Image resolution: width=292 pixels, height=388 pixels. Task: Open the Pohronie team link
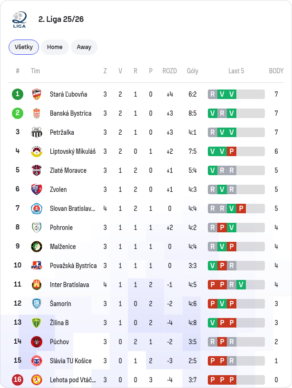pos(61,228)
